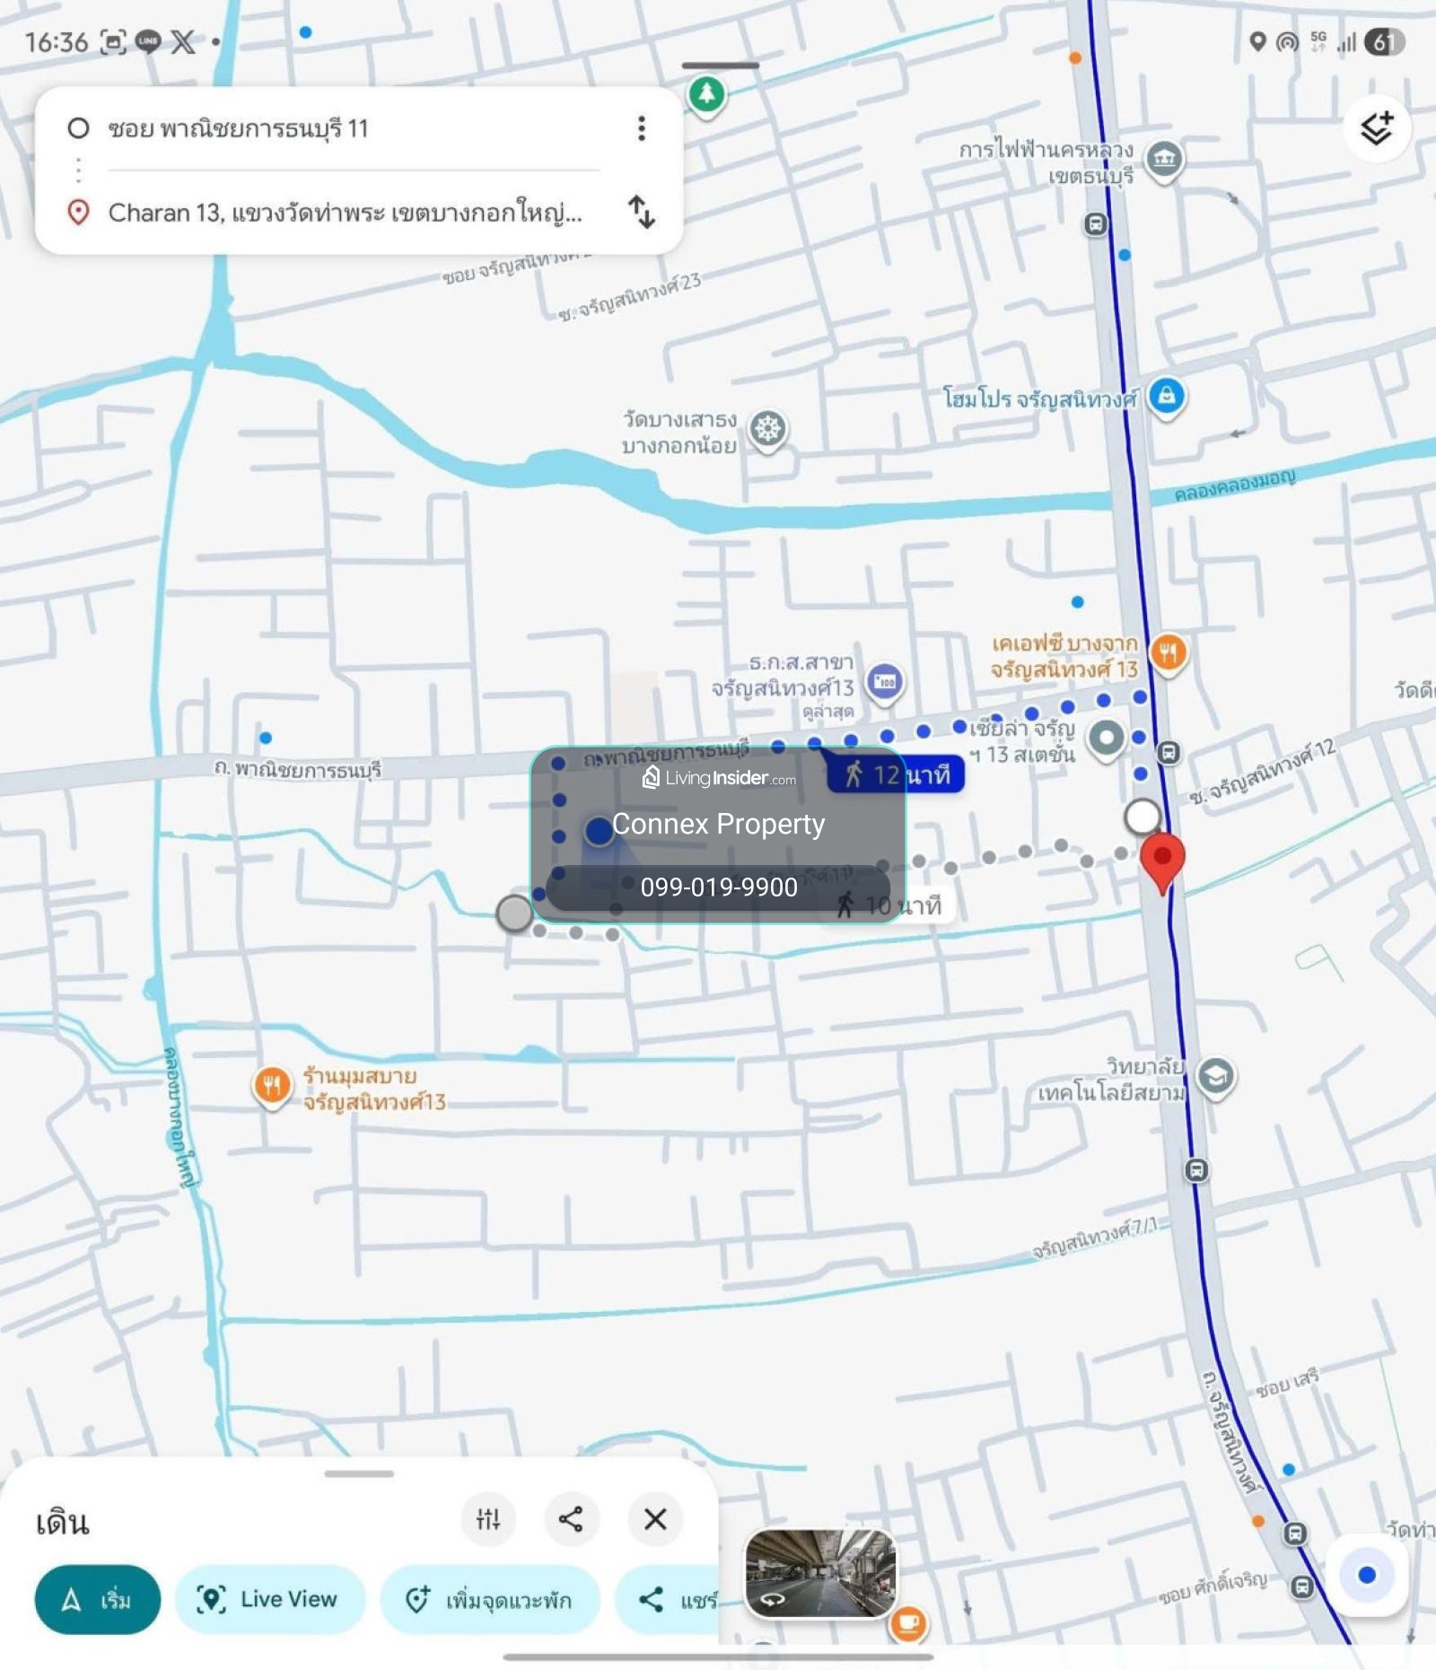Open the map layers button

click(1377, 128)
